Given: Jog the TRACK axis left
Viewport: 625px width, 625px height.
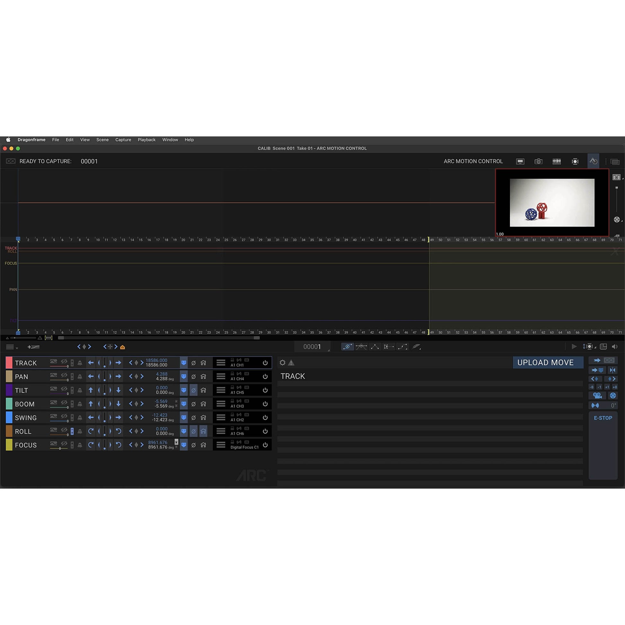Looking at the screenshot, I should pos(91,363).
